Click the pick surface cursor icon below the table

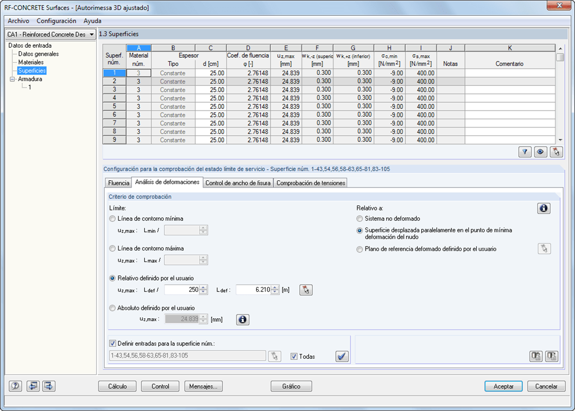556,152
